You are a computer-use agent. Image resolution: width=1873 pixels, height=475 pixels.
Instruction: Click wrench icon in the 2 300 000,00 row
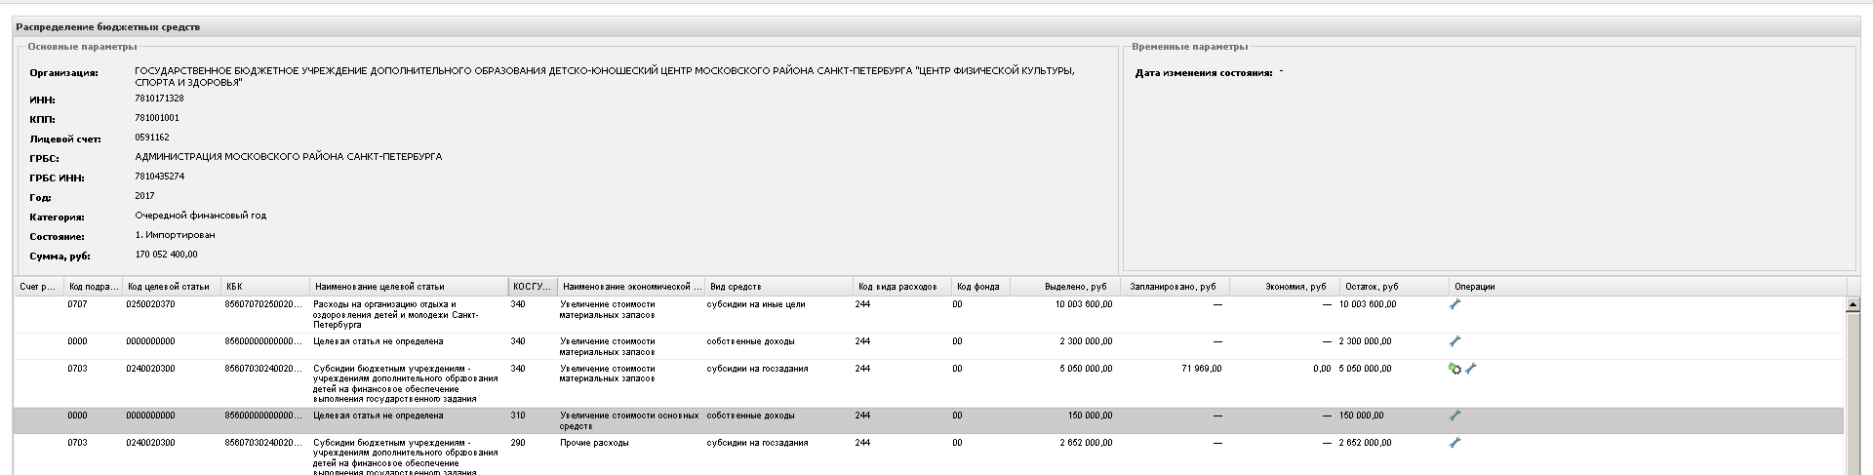[x=1455, y=341]
